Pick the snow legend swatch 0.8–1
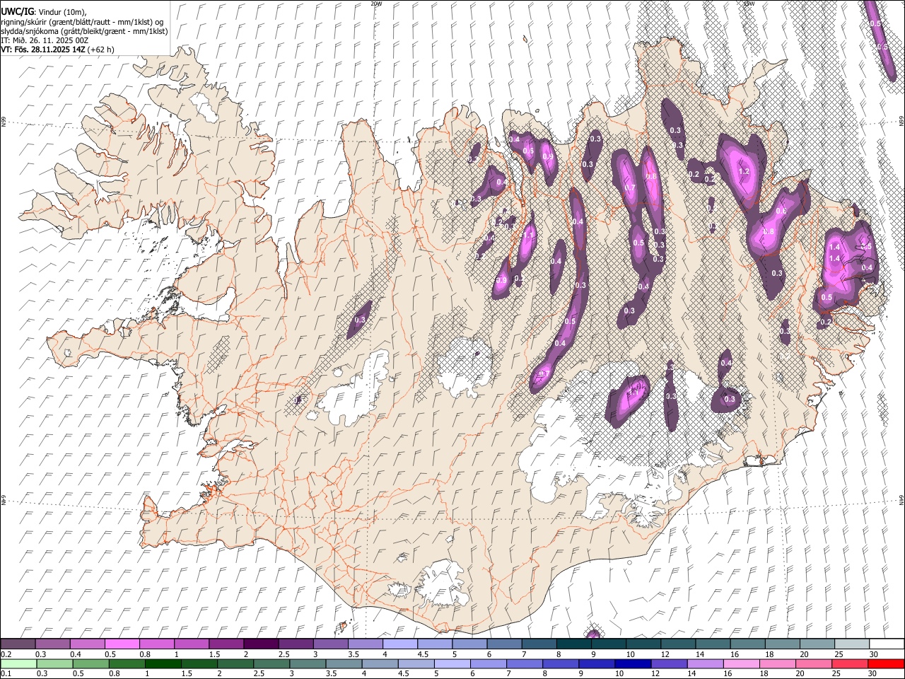The height and width of the screenshot is (679, 905). point(157,644)
